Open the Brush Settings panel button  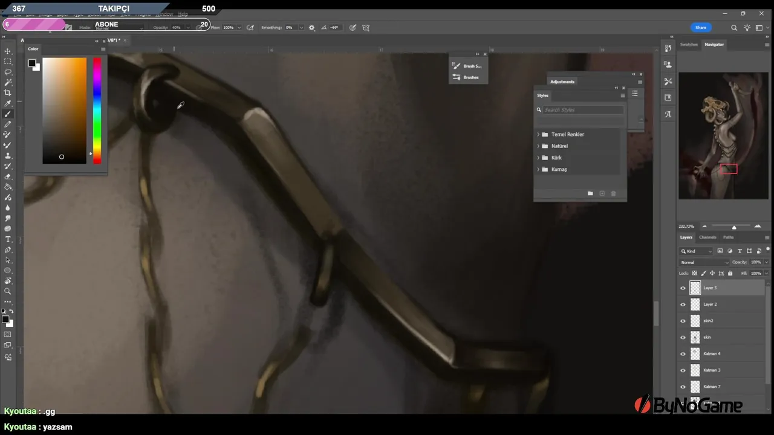pyautogui.click(x=467, y=66)
